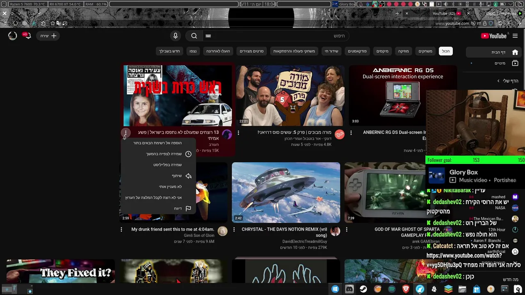Select the שידור חי filter chip
The height and width of the screenshot is (295, 525).
click(x=331, y=51)
